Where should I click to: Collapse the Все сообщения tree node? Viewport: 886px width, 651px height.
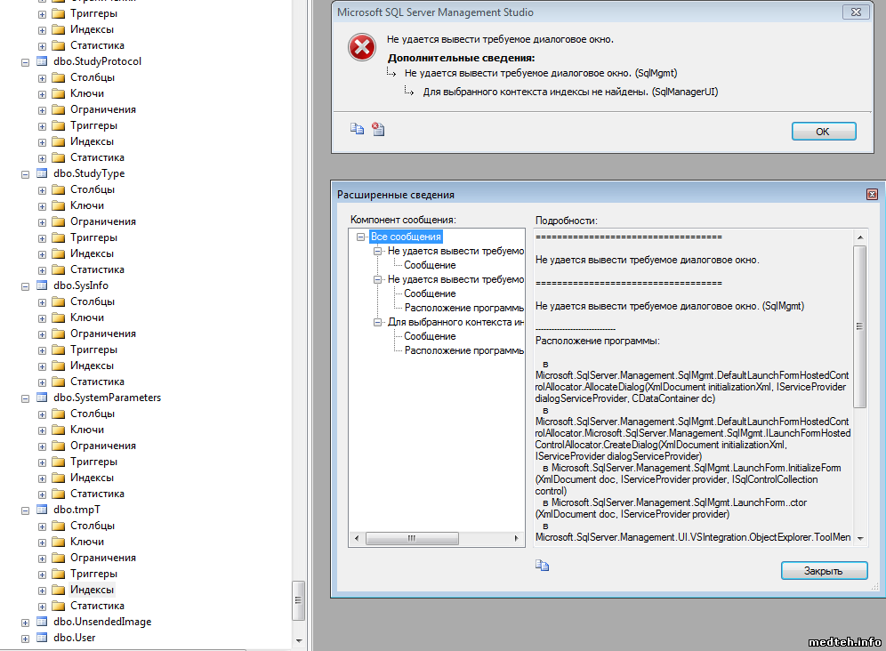[361, 237]
